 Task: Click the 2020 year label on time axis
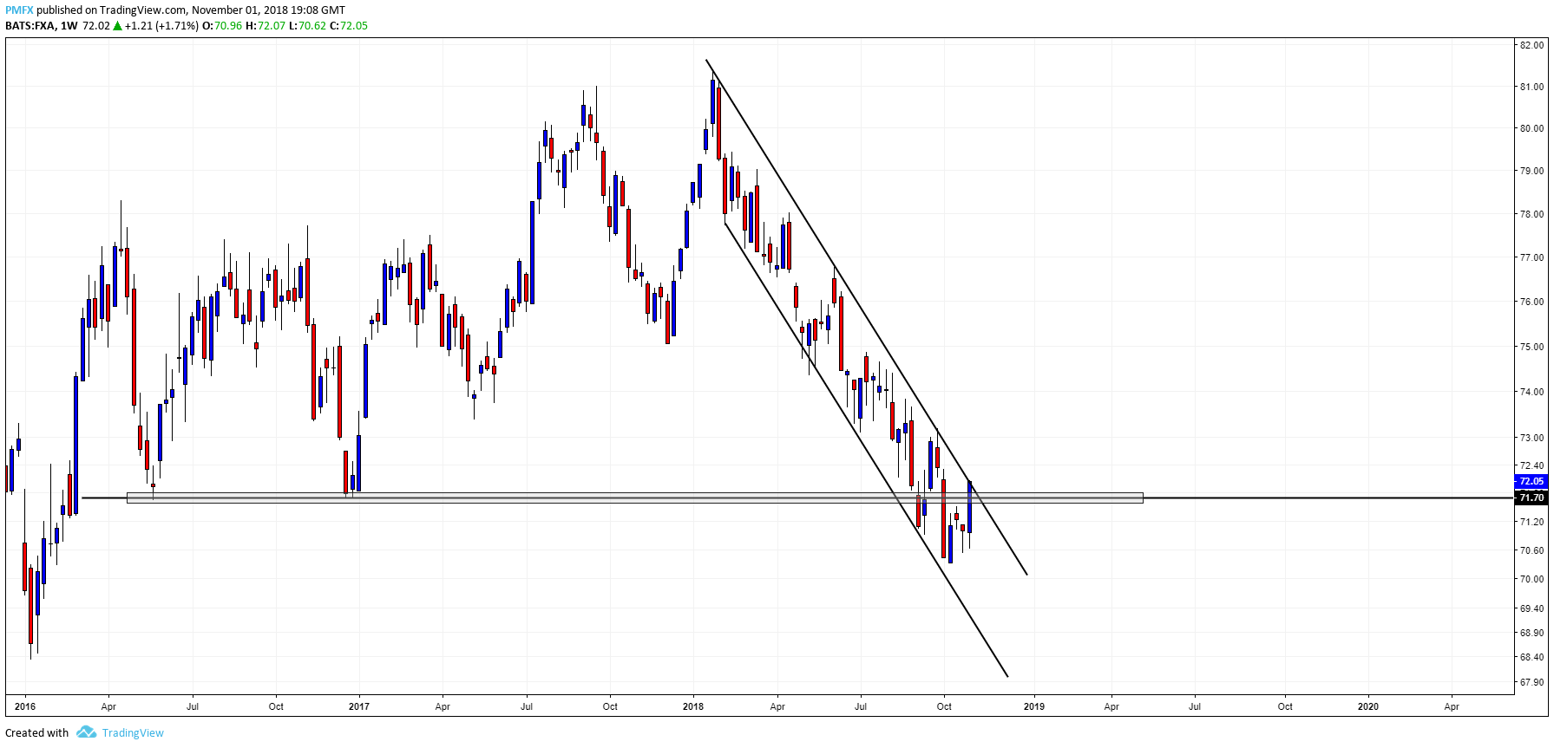(1367, 706)
